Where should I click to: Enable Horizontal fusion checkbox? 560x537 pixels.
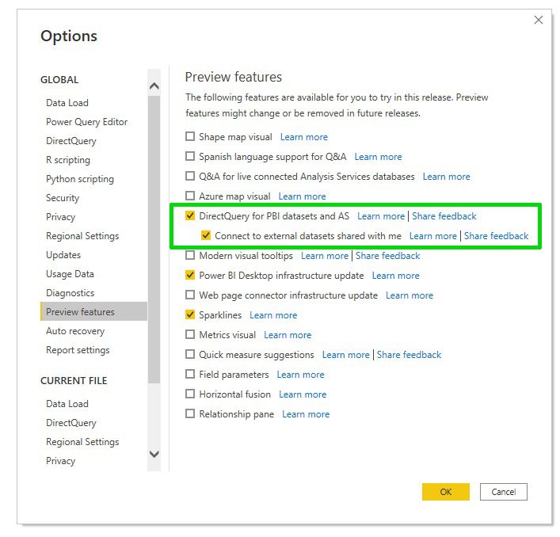[190, 394]
